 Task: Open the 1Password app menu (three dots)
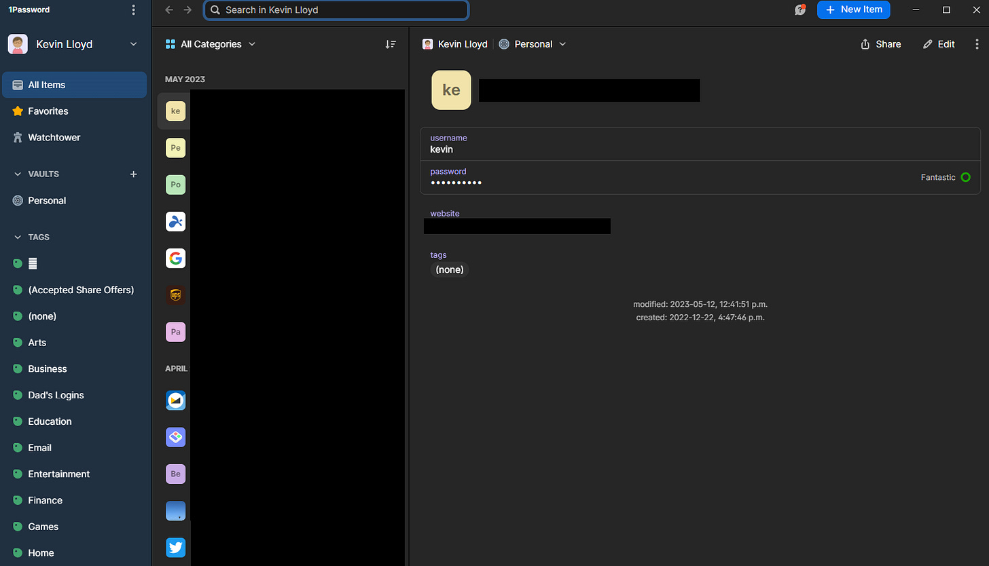pyautogui.click(x=133, y=10)
